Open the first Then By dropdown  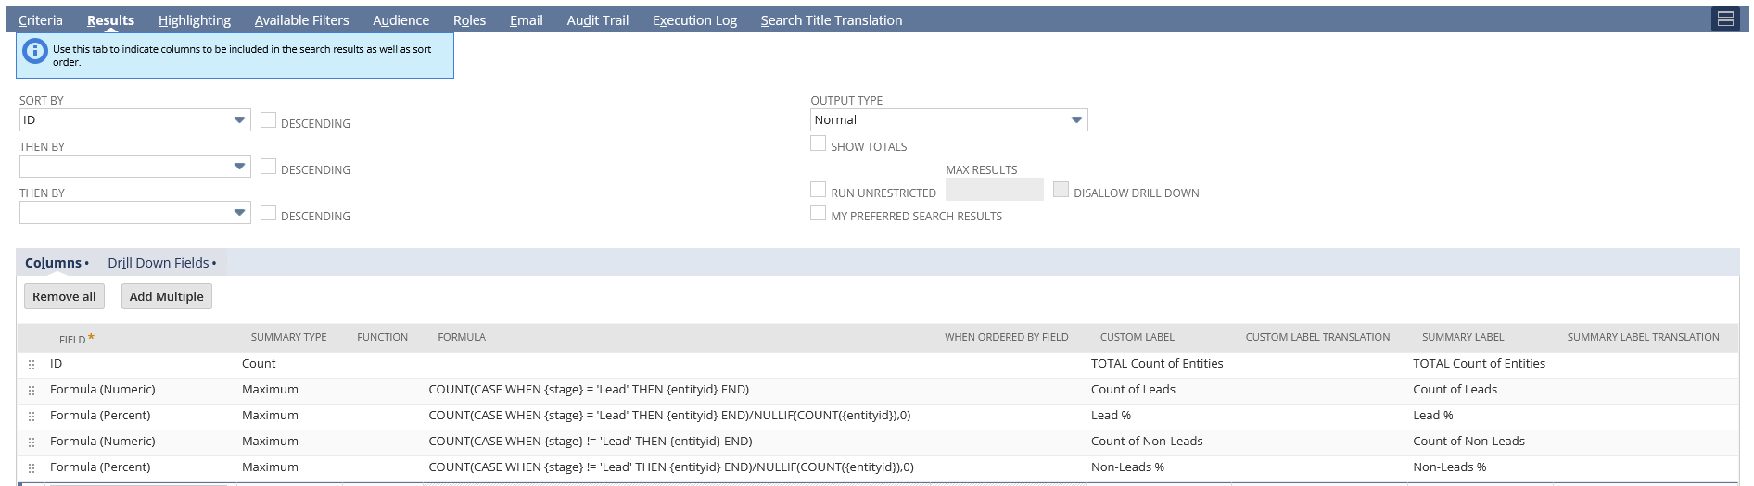pos(135,167)
